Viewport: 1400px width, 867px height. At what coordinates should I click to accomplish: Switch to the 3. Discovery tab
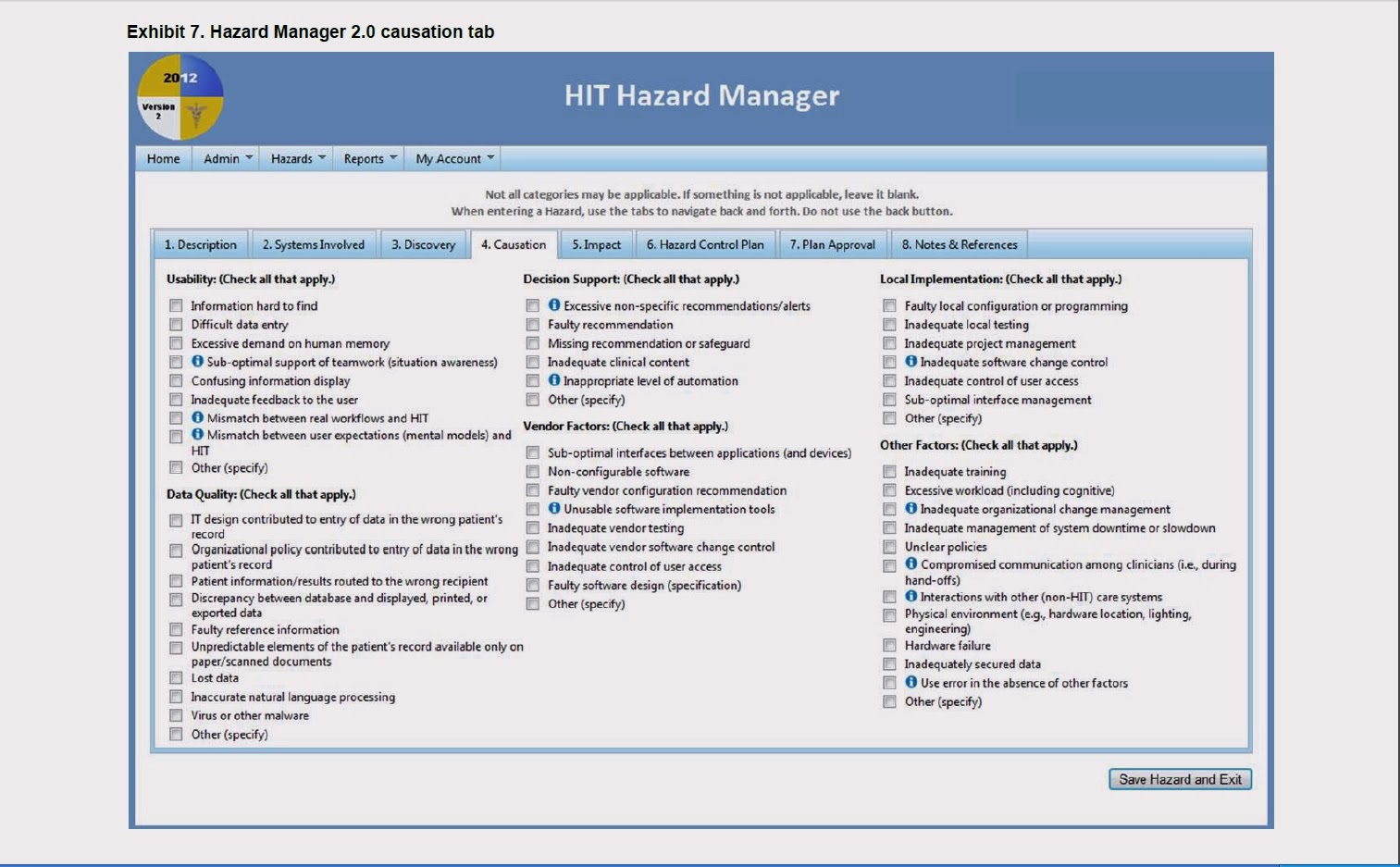[x=423, y=244]
